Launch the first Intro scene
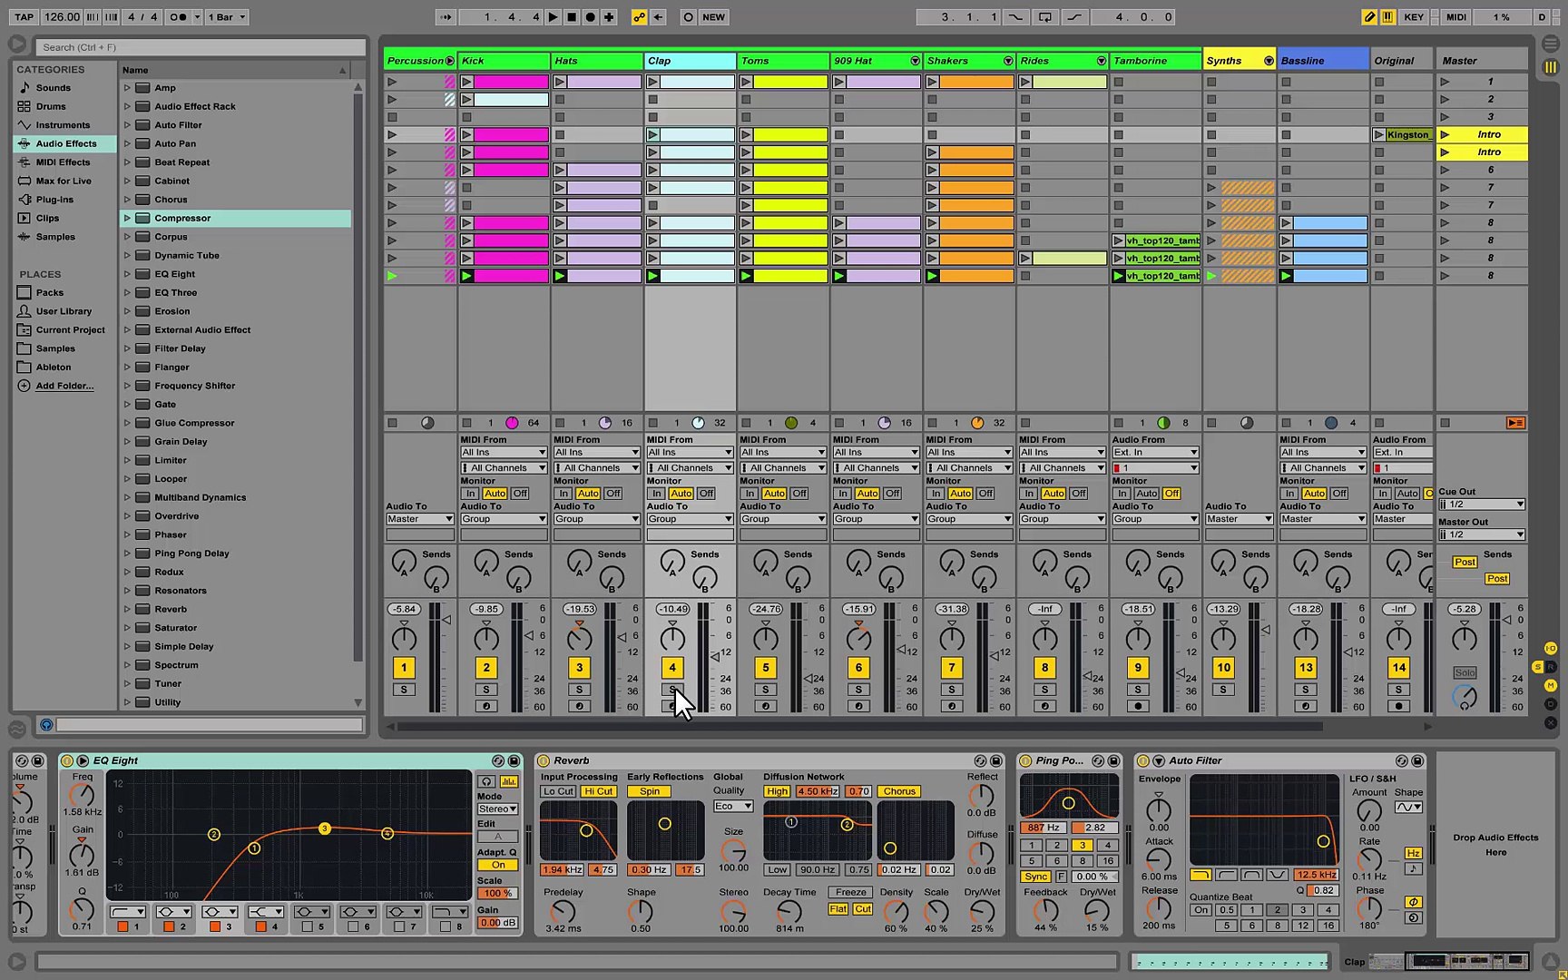This screenshot has width=1568, height=980. (x=1445, y=134)
